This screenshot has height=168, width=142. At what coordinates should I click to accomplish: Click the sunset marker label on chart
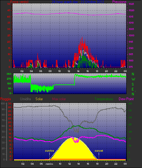[99, 151]
